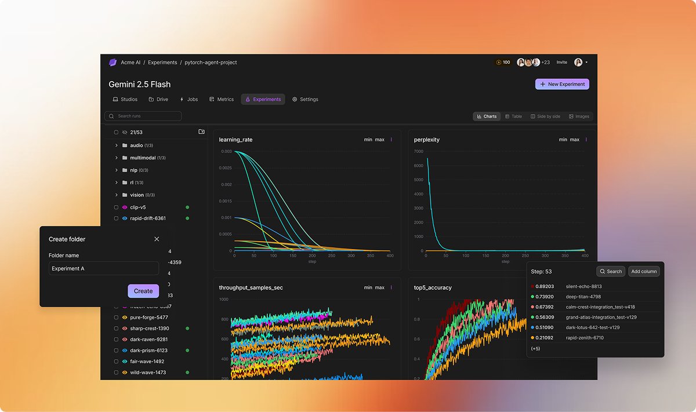Open the Jobs tab

(x=188, y=100)
